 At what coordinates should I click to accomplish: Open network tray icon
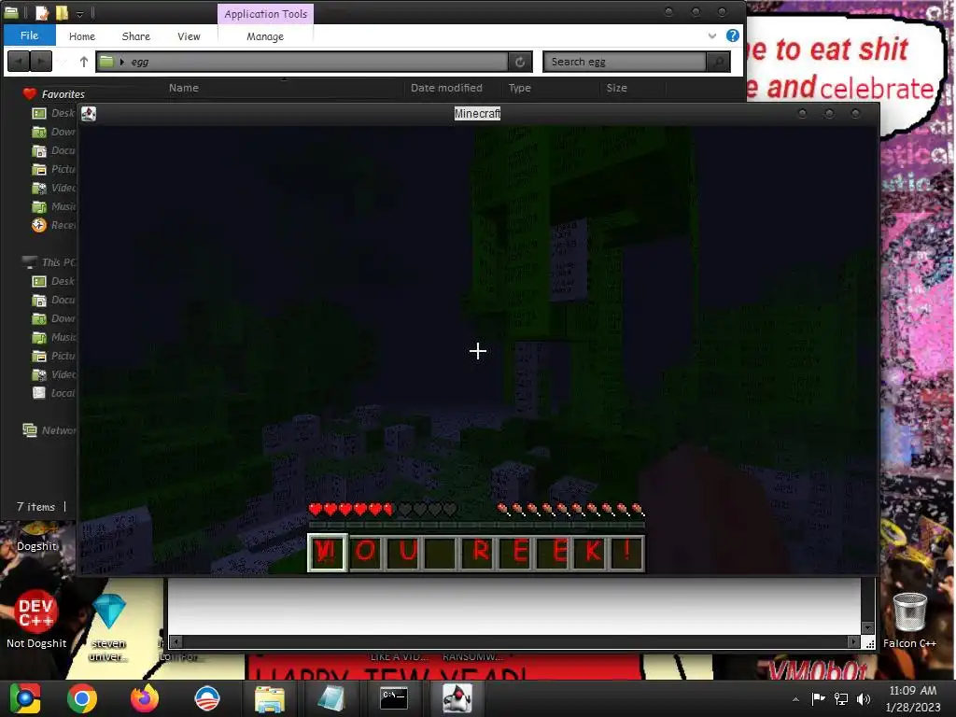(841, 698)
